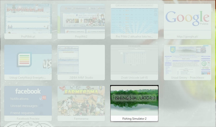Click the Farmerama caption label
The width and height of the screenshot is (216, 127).
click(81, 119)
